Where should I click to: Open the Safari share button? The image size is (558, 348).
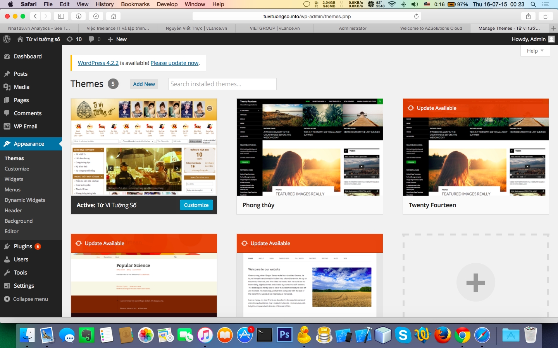pyautogui.click(x=528, y=16)
